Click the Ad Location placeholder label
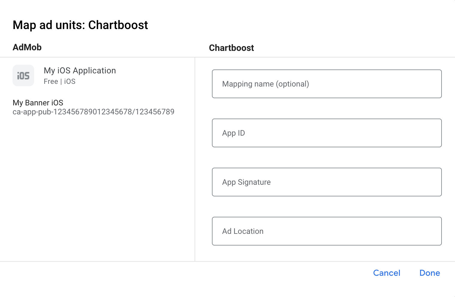This screenshot has width=455, height=297. 243,231
